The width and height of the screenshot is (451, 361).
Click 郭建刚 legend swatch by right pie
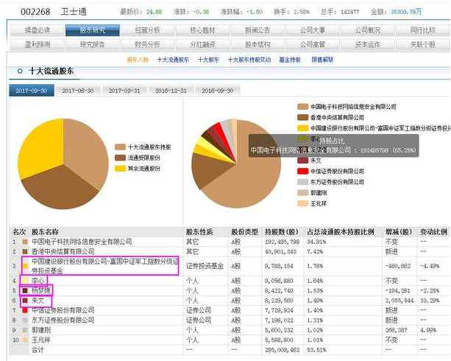pos(302,193)
